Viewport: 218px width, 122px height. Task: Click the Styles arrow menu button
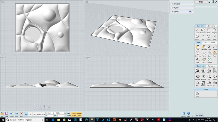[190, 12]
